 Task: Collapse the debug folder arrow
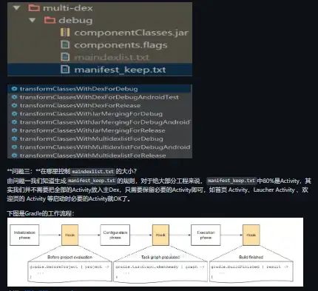33,20
